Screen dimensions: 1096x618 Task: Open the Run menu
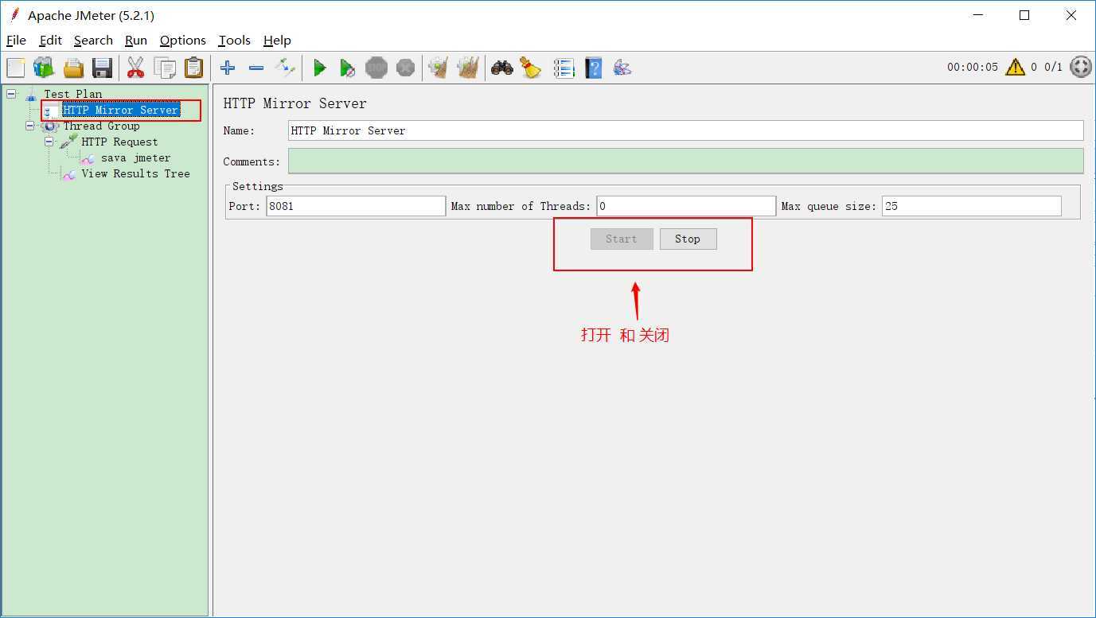136,40
